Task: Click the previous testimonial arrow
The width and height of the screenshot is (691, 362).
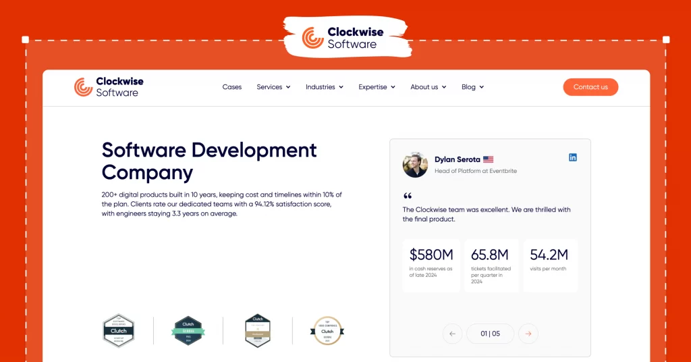Action: coord(452,334)
